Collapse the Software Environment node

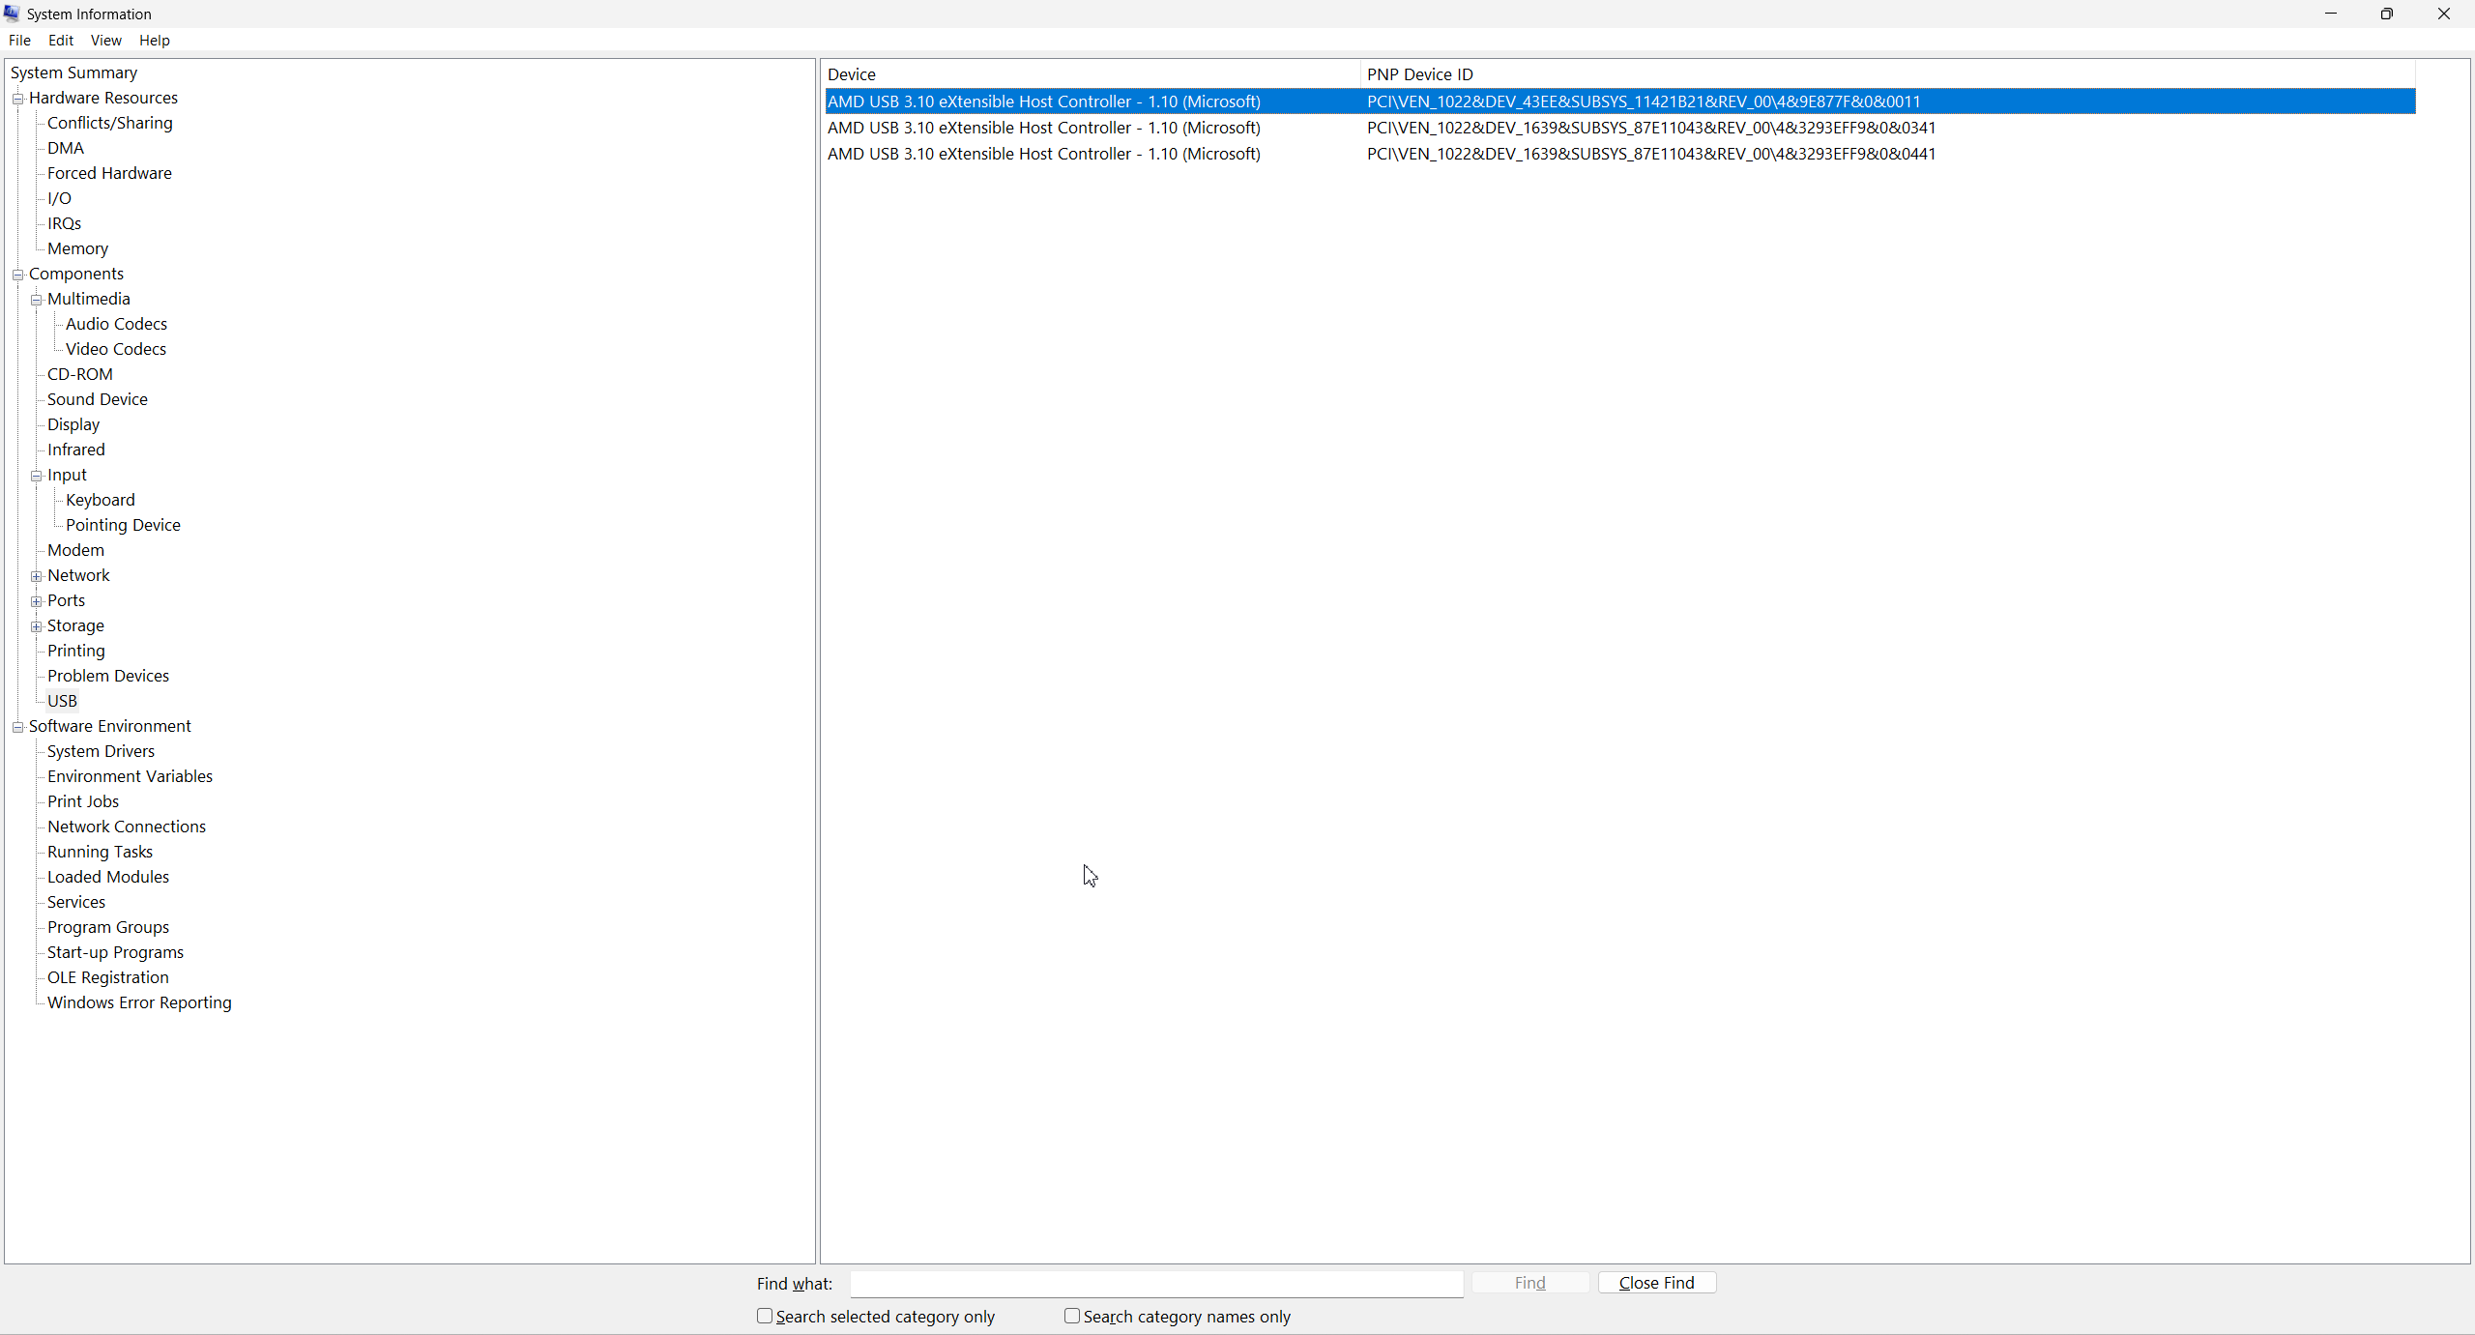click(x=17, y=727)
